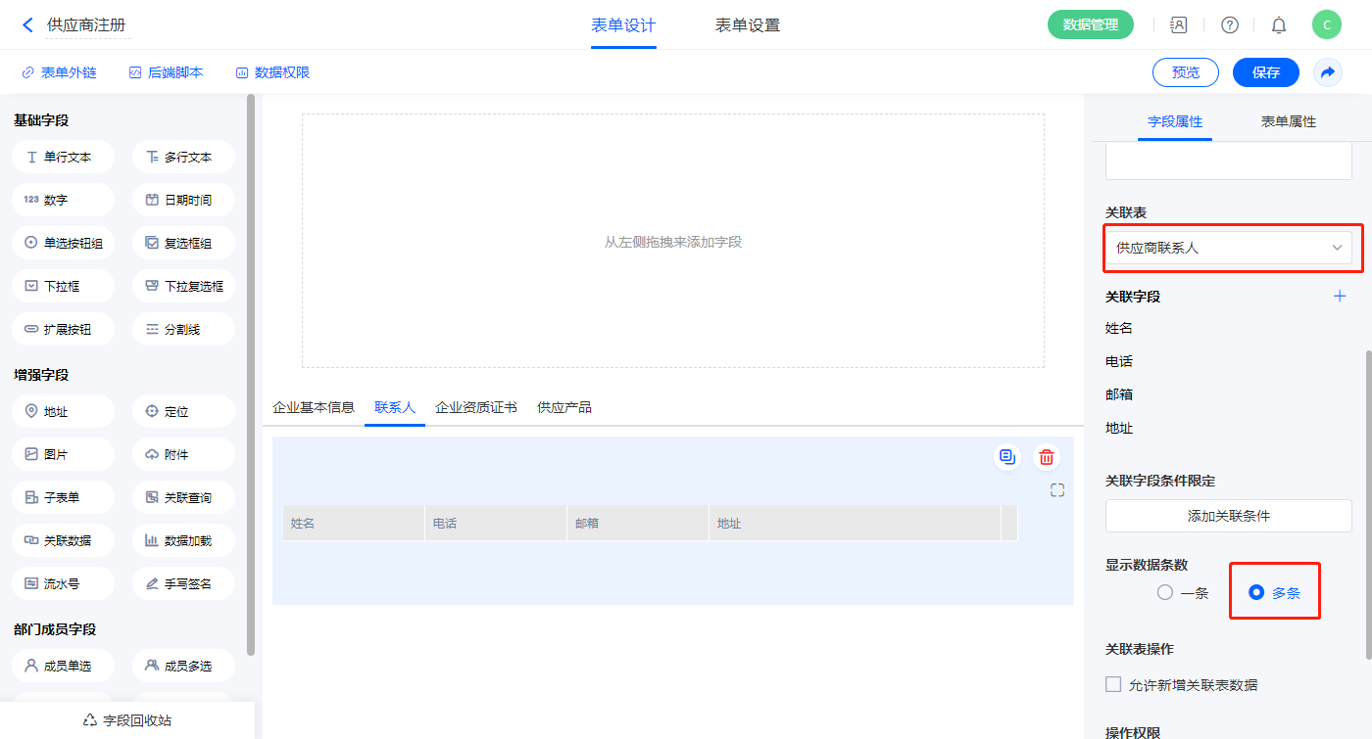Add a 关联字段 with plus icon
Viewport: 1372px width, 739px height.
tap(1340, 297)
